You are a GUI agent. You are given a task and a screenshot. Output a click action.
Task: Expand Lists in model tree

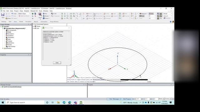click(x=33, y=28)
